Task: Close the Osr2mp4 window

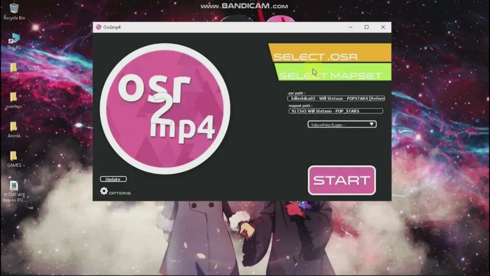Action: tap(383, 27)
